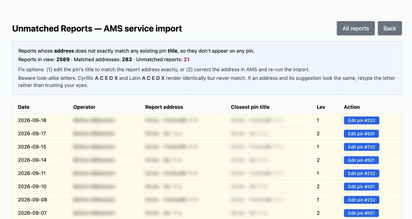Edit pin #501 for 2026-09-17 report

(361, 134)
